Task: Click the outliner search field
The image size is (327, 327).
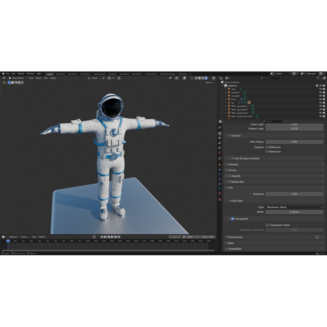Action: pos(270,78)
